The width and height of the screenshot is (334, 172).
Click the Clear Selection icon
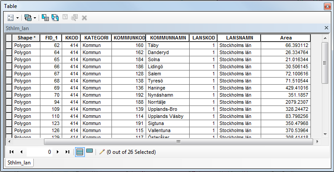coord(65,17)
